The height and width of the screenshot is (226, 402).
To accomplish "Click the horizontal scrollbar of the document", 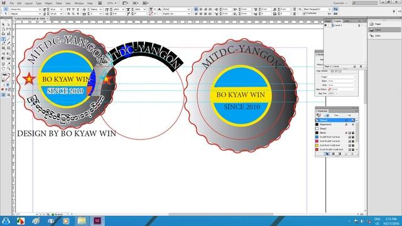I will [221, 214].
